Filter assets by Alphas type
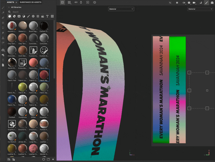 (33, 16)
